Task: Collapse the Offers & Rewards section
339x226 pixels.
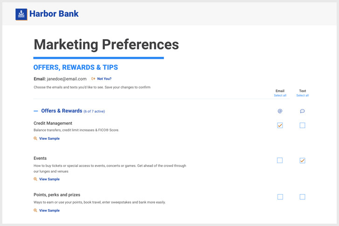Action: (36, 111)
